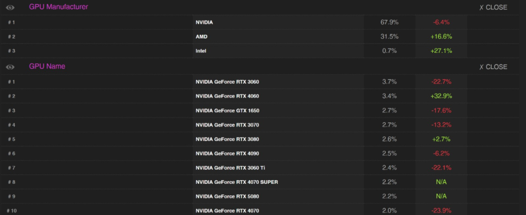Click the +27.1% Intel change value
This screenshot has height=215, width=526.
441,51
